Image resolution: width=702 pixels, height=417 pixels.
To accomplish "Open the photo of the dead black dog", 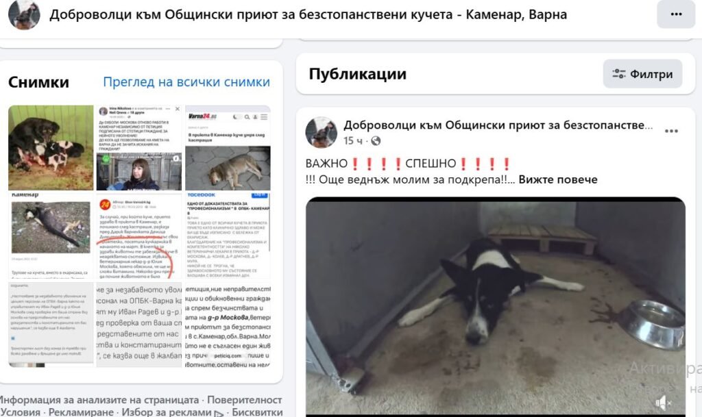I will pyautogui.click(x=51, y=236).
